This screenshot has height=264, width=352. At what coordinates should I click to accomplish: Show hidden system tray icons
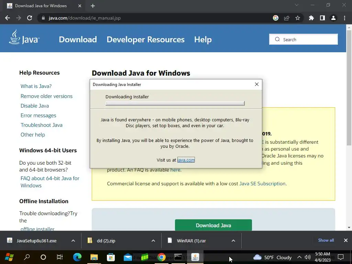coord(299,257)
